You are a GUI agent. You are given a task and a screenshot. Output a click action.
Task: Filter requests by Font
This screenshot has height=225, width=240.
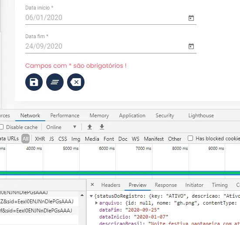tap(109, 139)
